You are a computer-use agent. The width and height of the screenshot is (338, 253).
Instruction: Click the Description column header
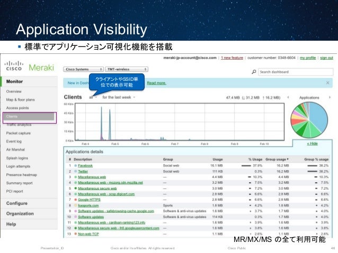click(83, 160)
